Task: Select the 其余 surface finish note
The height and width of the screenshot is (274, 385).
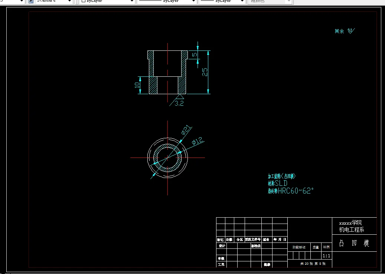Action: (339, 31)
